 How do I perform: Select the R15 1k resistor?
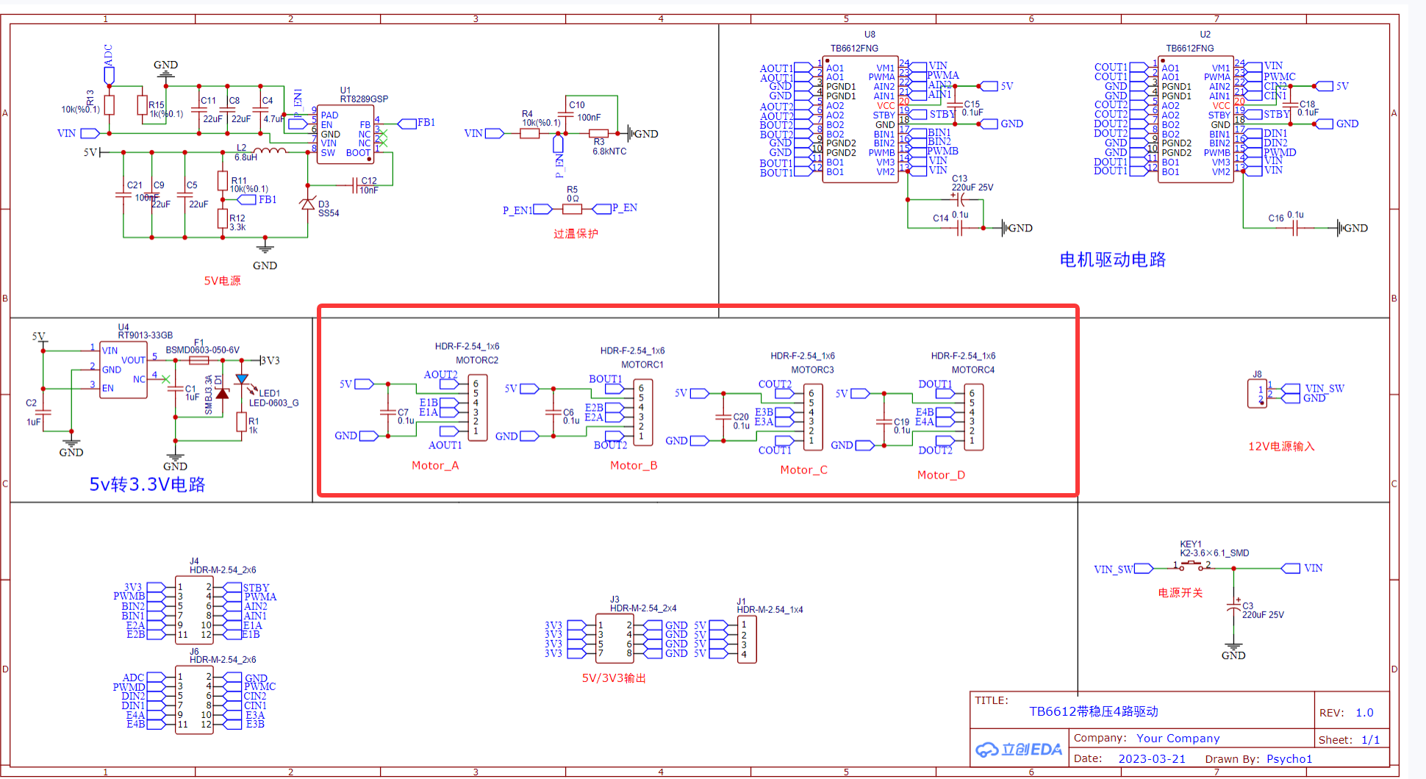click(142, 105)
